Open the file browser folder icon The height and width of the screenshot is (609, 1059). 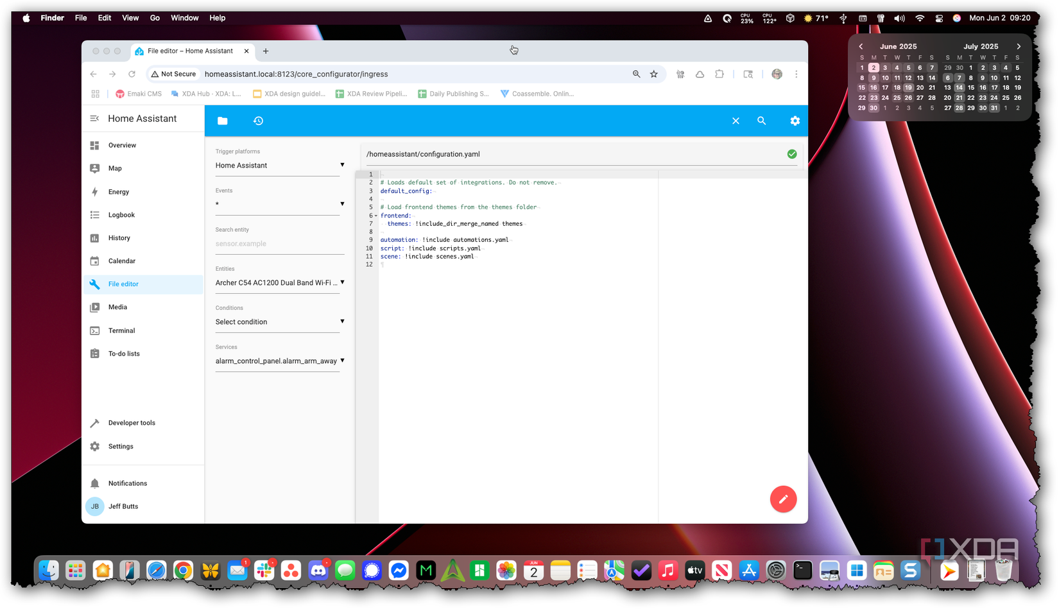coord(222,121)
